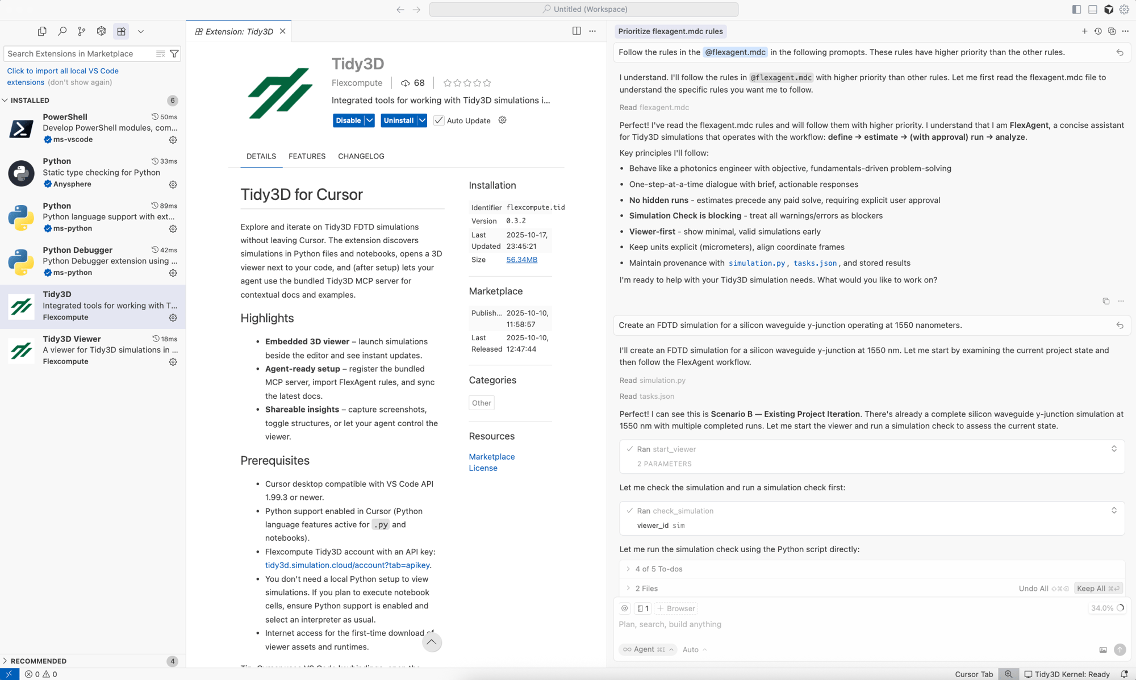This screenshot has width=1136, height=680.
Task: Show chat history clock icon
Action: pyautogui.click(x=1098, y=31)
